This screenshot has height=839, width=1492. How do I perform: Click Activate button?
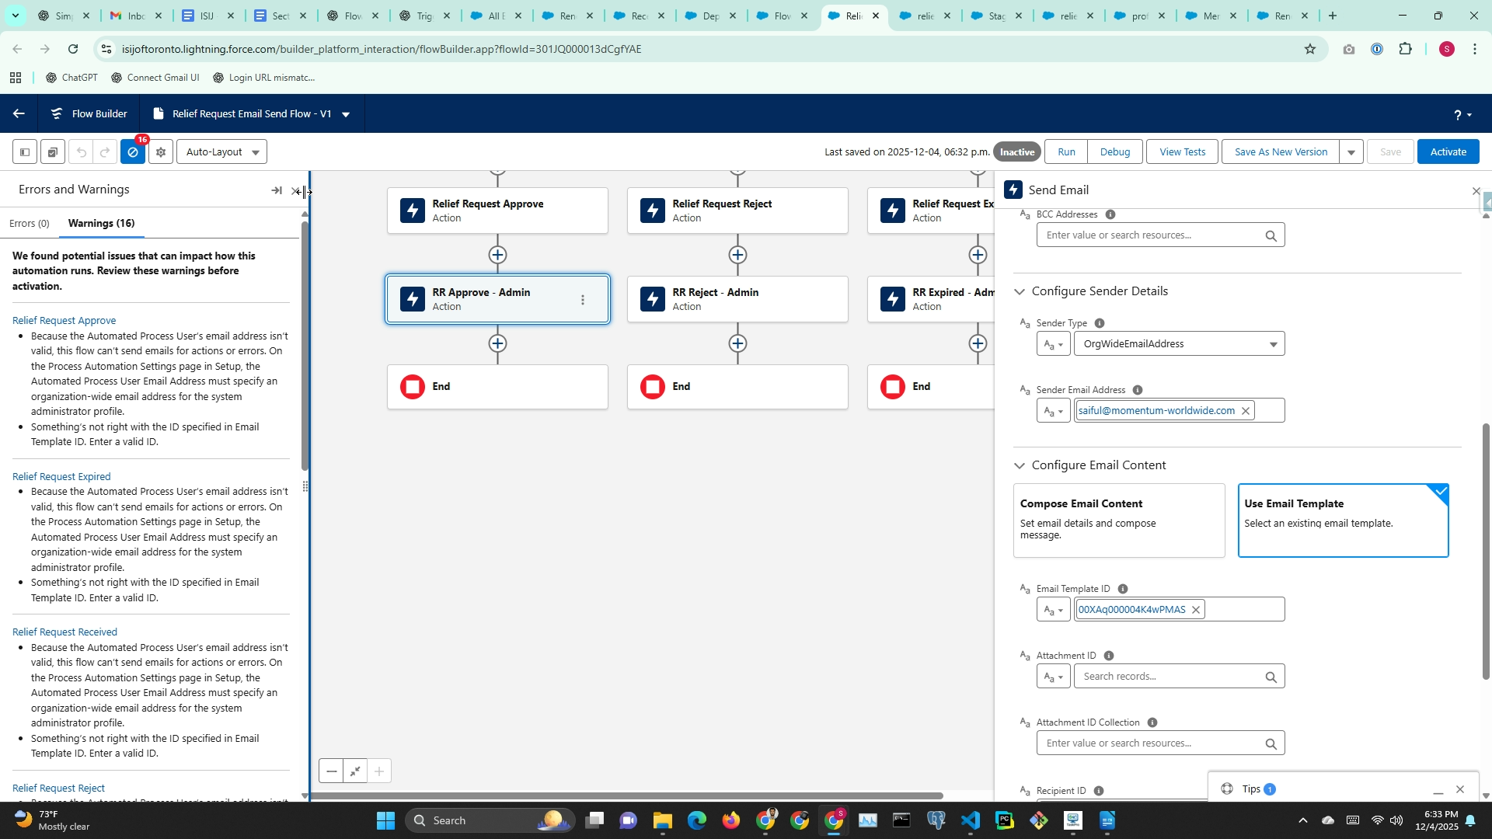pyautogui.click(x=1448, y=152)
